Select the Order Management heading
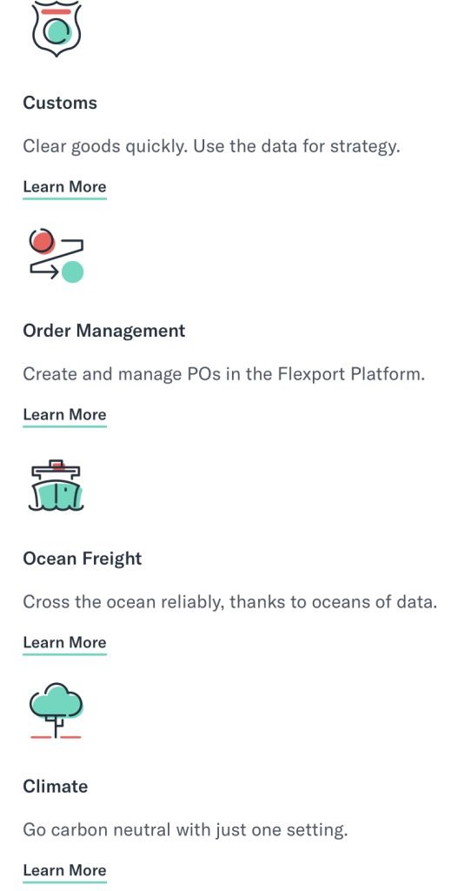Image resolution: width=471 pixels, height=891 pixels. coord(104,331)
